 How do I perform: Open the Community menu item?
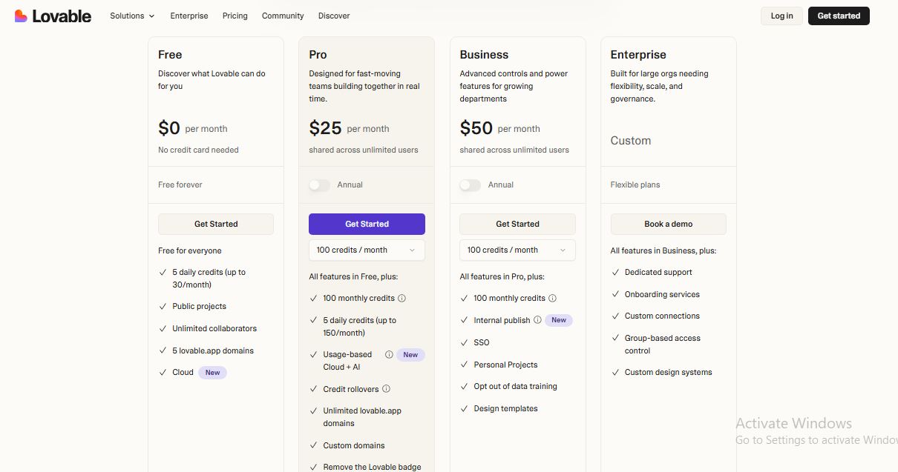coord(283,16)
